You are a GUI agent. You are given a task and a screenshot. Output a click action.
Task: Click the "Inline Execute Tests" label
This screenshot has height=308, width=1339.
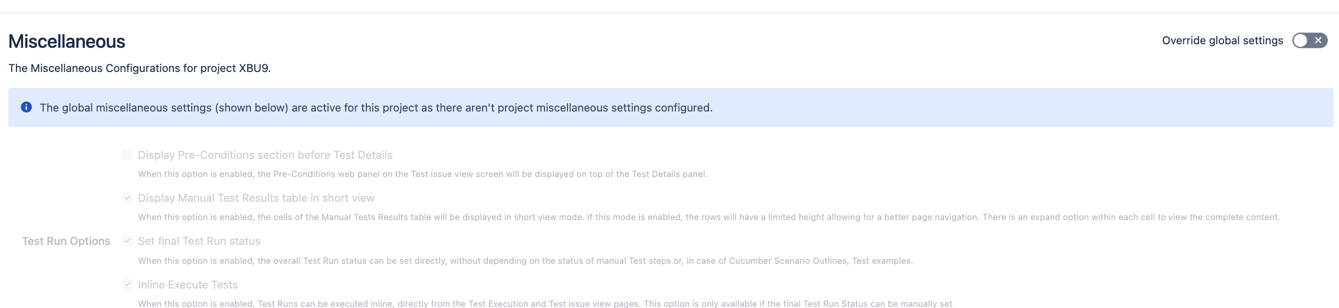tap(188, 285)
